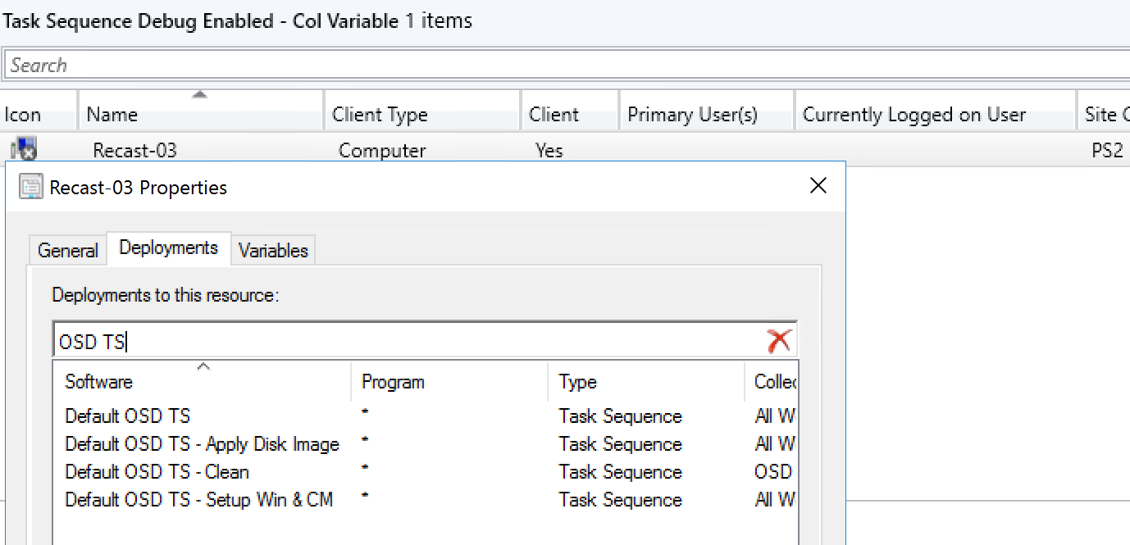Select the Default OSD TS deployment row
Screen dimensions: 1130x545
[x=127, y=416]
